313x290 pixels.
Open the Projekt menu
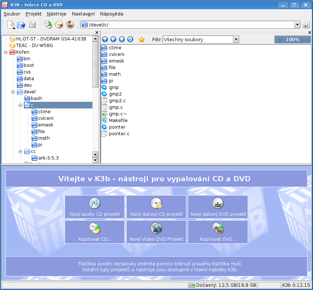click(x=33, y=14)
